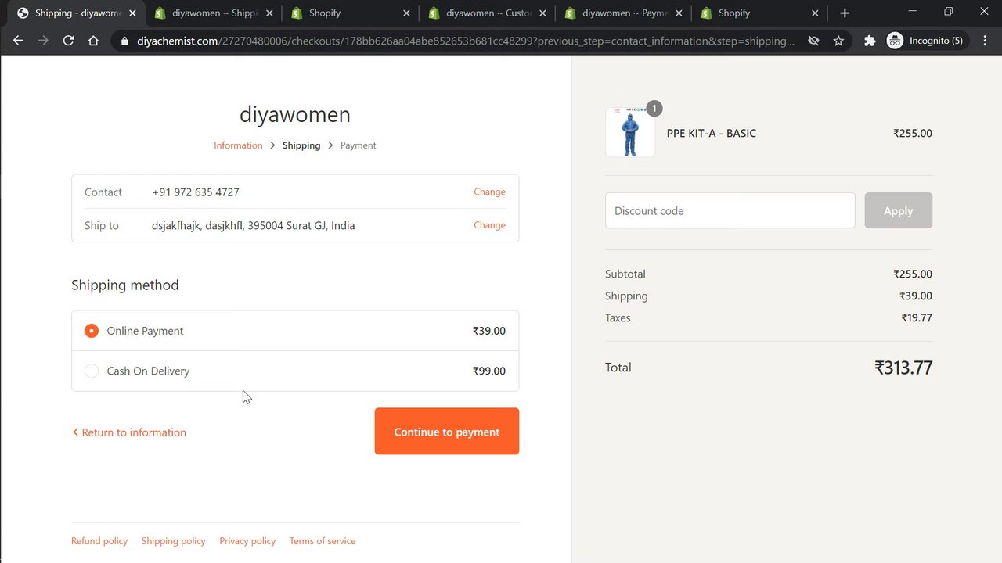The image size is (1002, 563).
Task: Open the Chrome three-dot menu
Action: [x=985, y=41]
